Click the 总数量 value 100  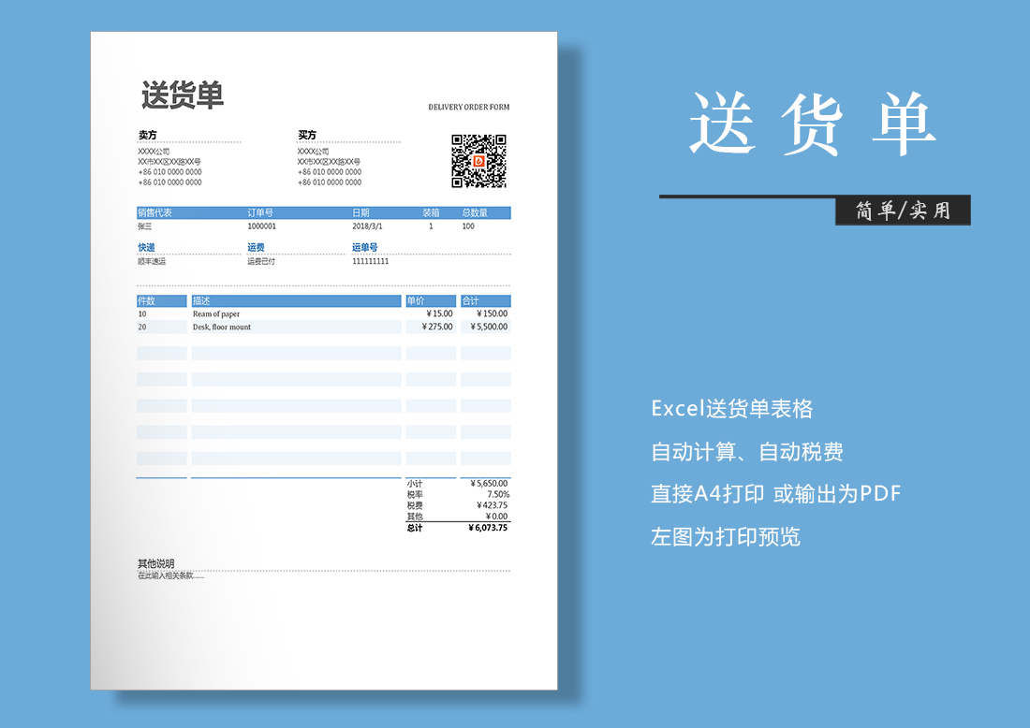[x=468, y=226]
